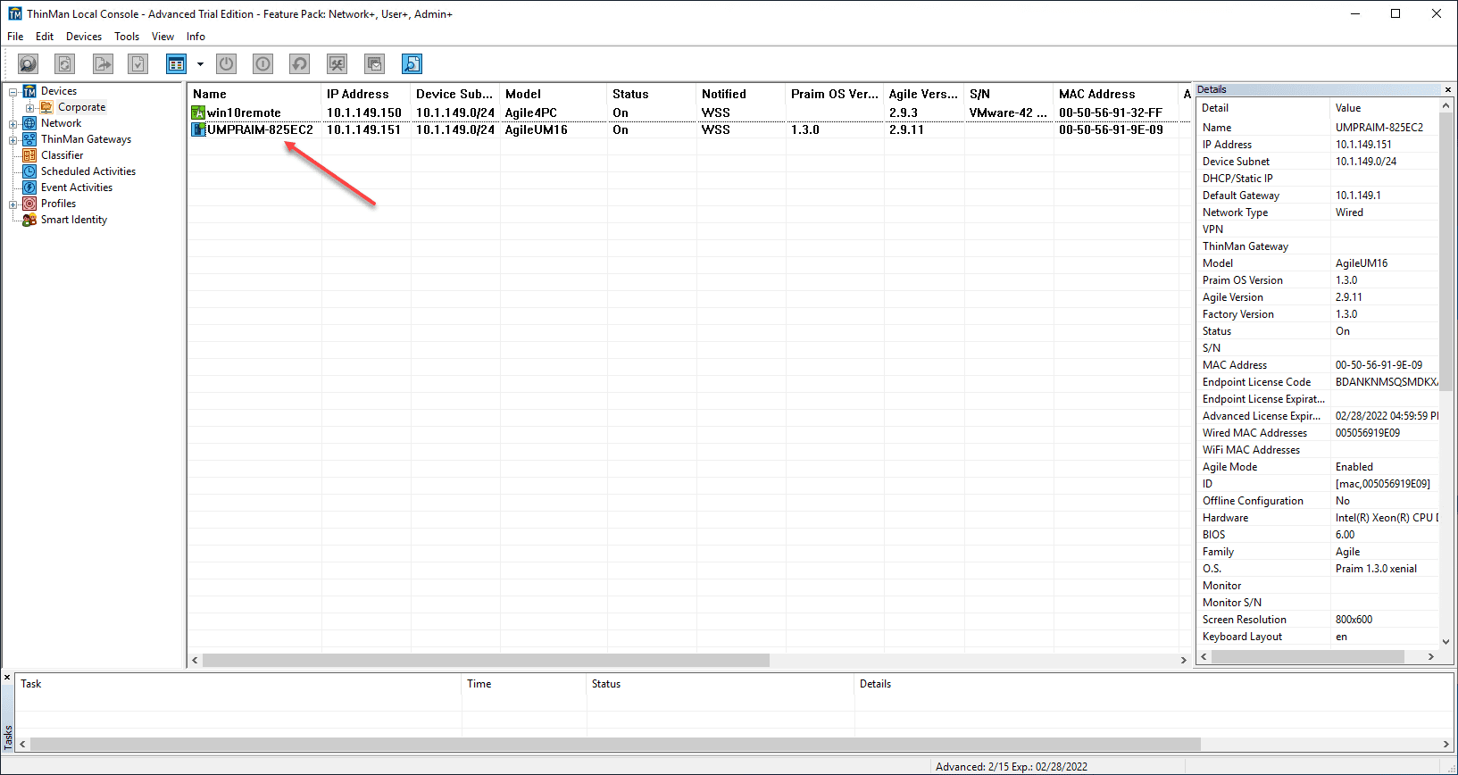Image resolution: width=1458 pixels, height=775 pixels.
Task: Click the Agile Vers... column header
Action: [x=924, y=94]
